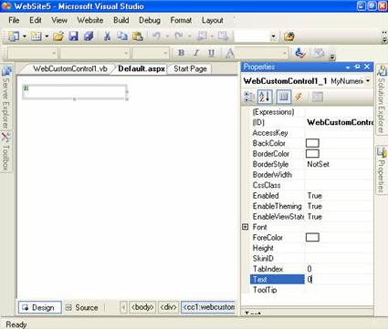The width and height of the screenshot is (388, 329).
Task: Open the Undo history dropdown arrow
Action: click(167, 36)
